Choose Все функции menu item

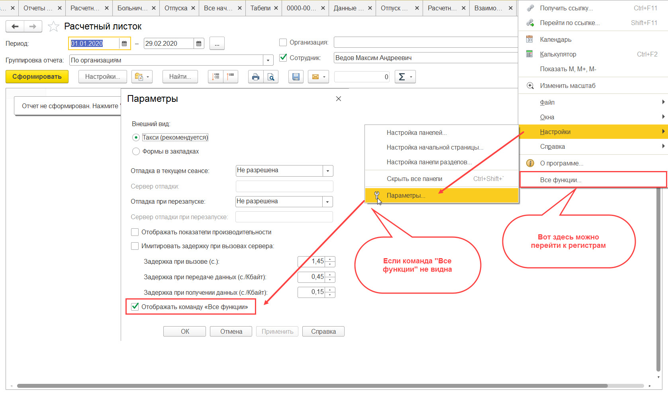(x=593, y=180)
